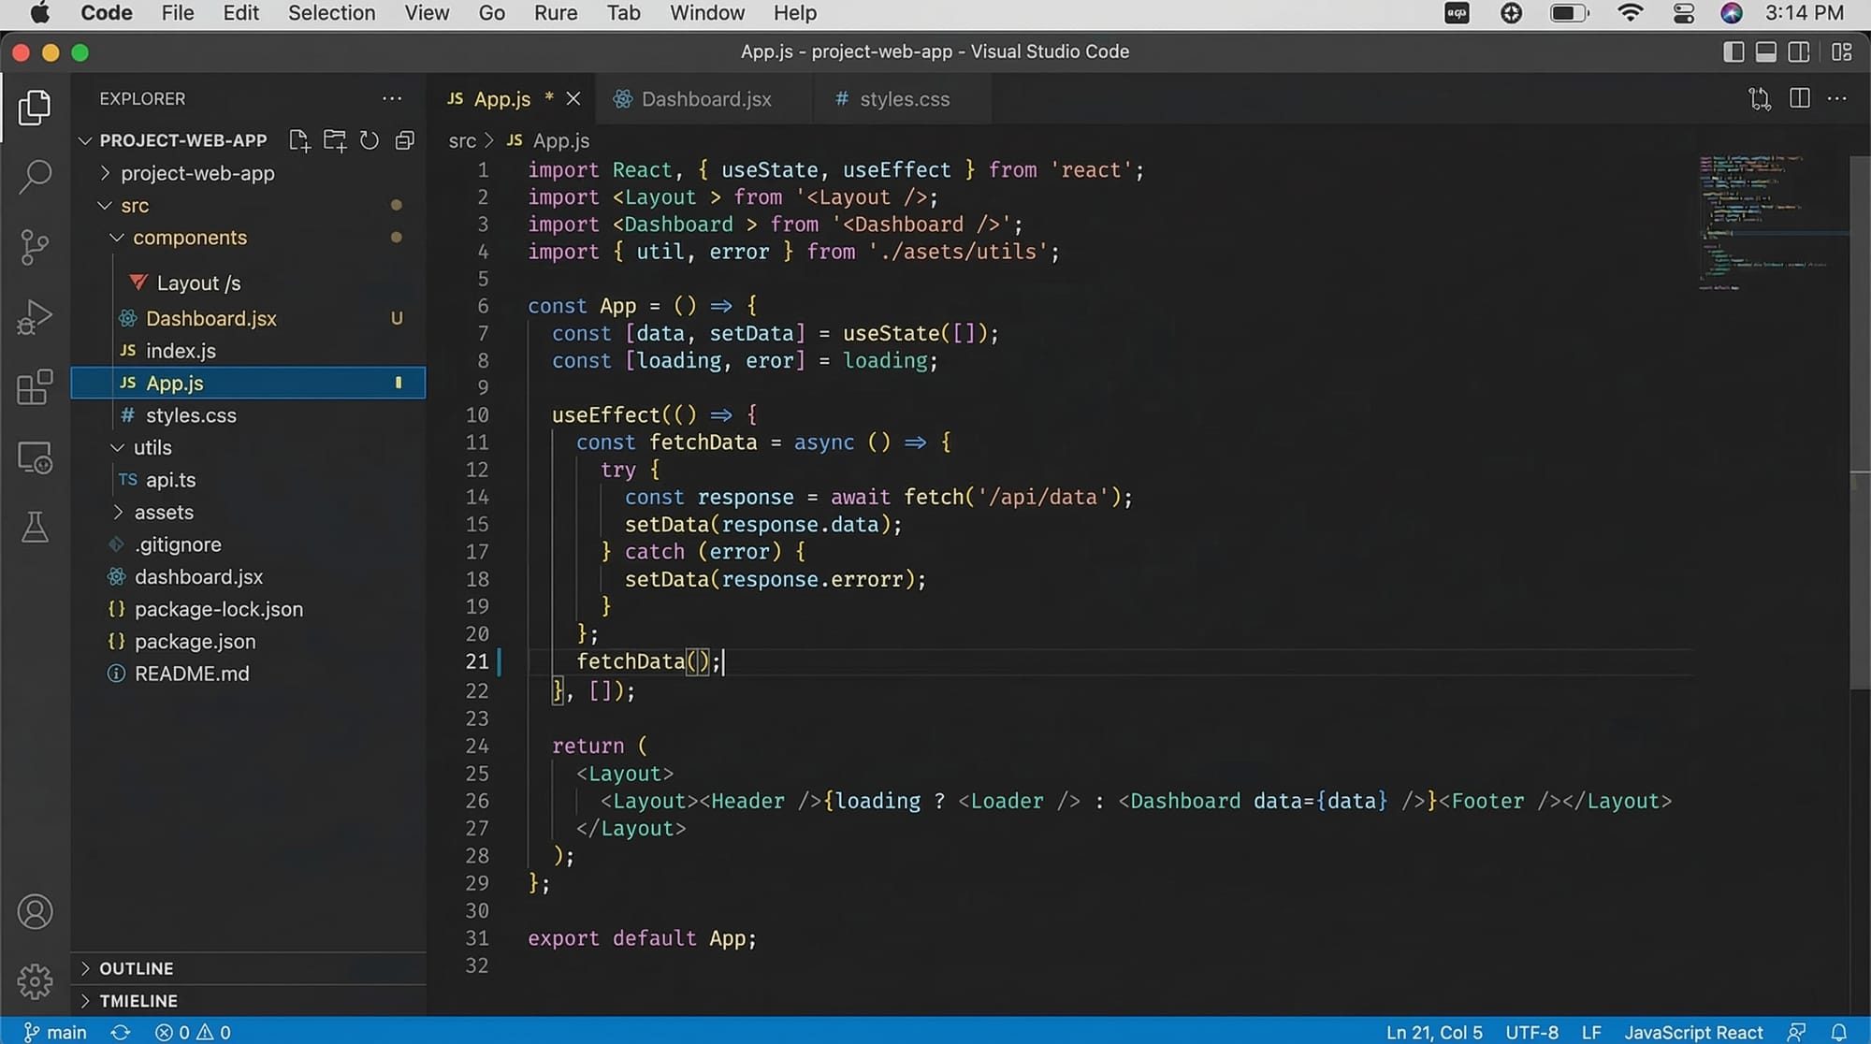
Task: Click the New File icon in Explorer
Action: (299, 140)
